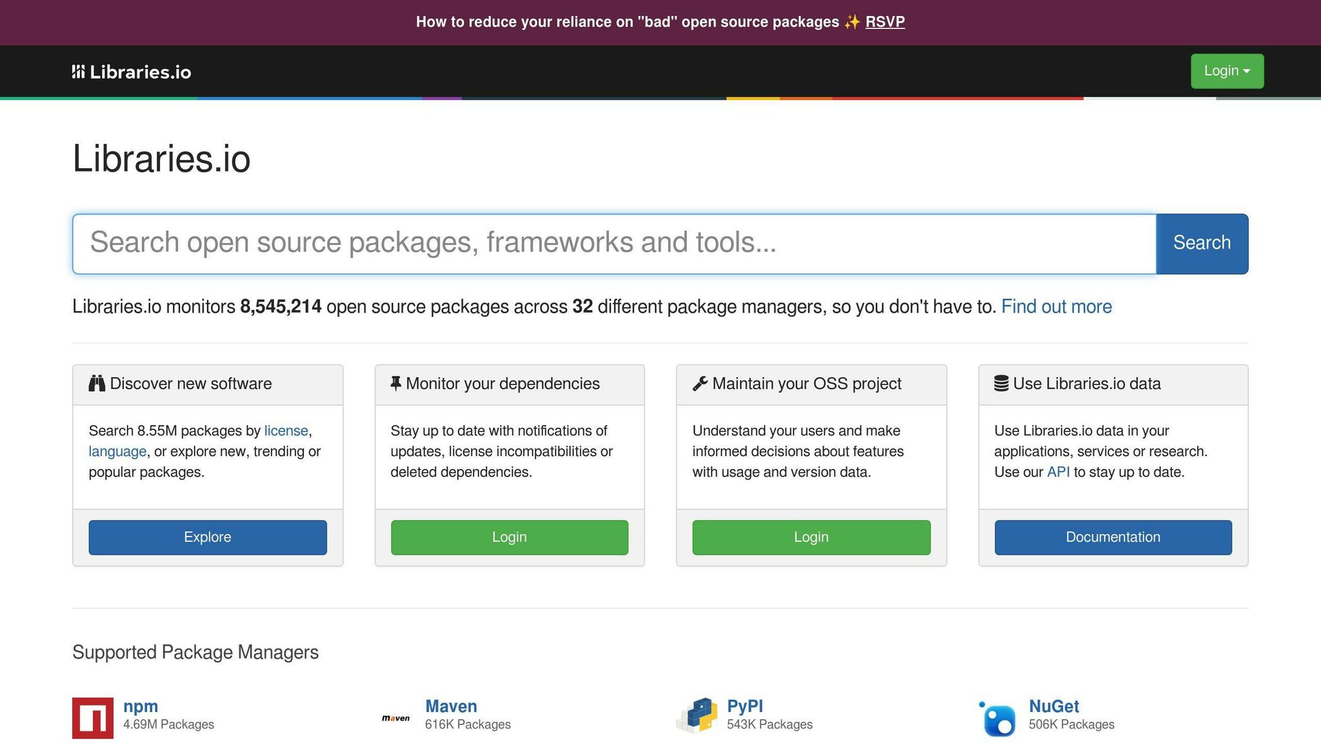Click the npm package manager name link

coord(140,706)
